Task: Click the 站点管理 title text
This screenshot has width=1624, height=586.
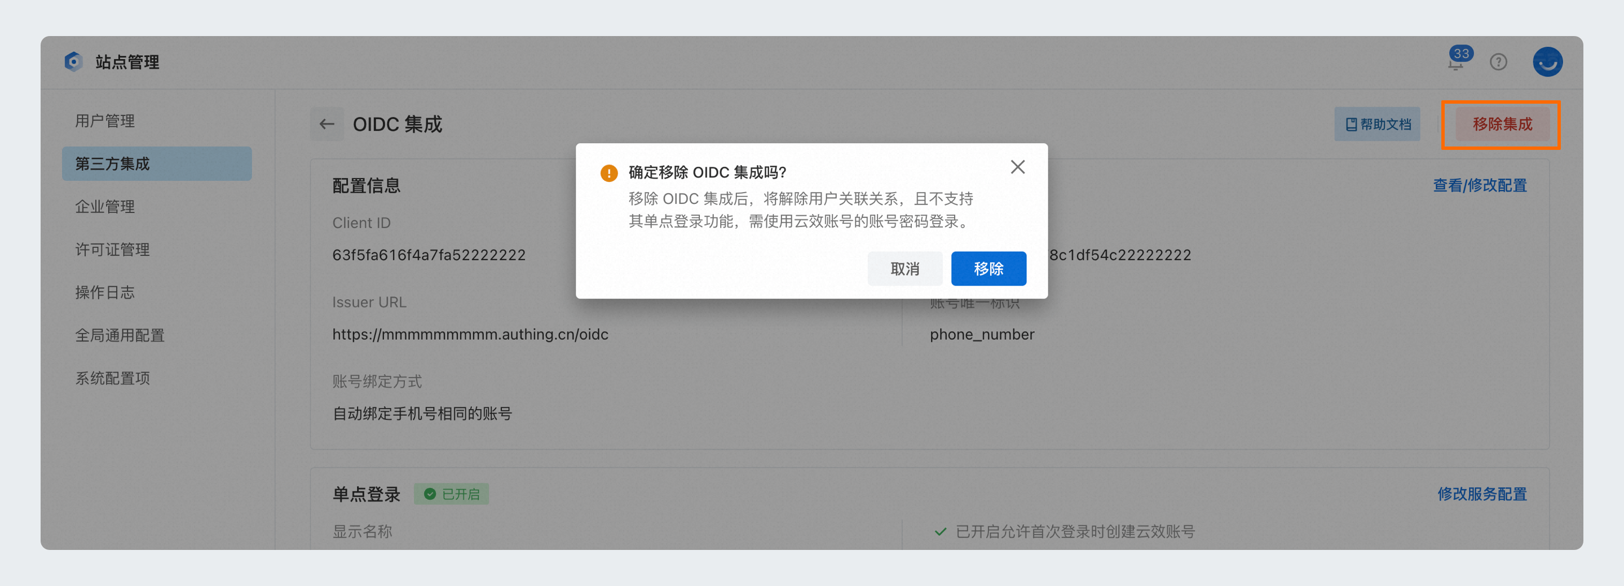Action: point(127,63)
